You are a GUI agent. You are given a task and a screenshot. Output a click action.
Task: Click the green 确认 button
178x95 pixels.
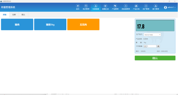coord(155,58)
